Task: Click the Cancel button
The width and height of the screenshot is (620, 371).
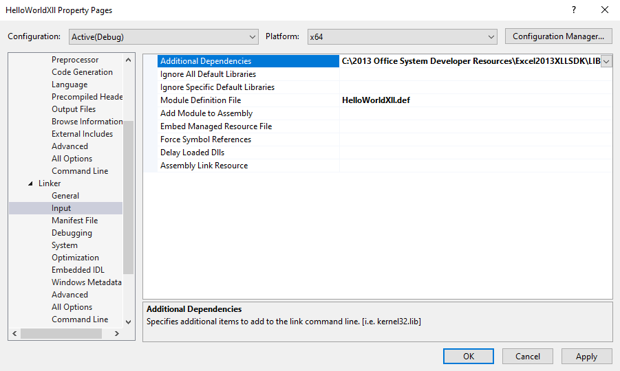Action: click(x=528, y=356)
